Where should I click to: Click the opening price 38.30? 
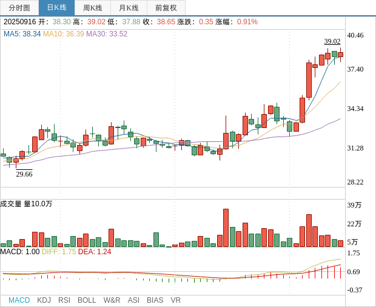62,22
